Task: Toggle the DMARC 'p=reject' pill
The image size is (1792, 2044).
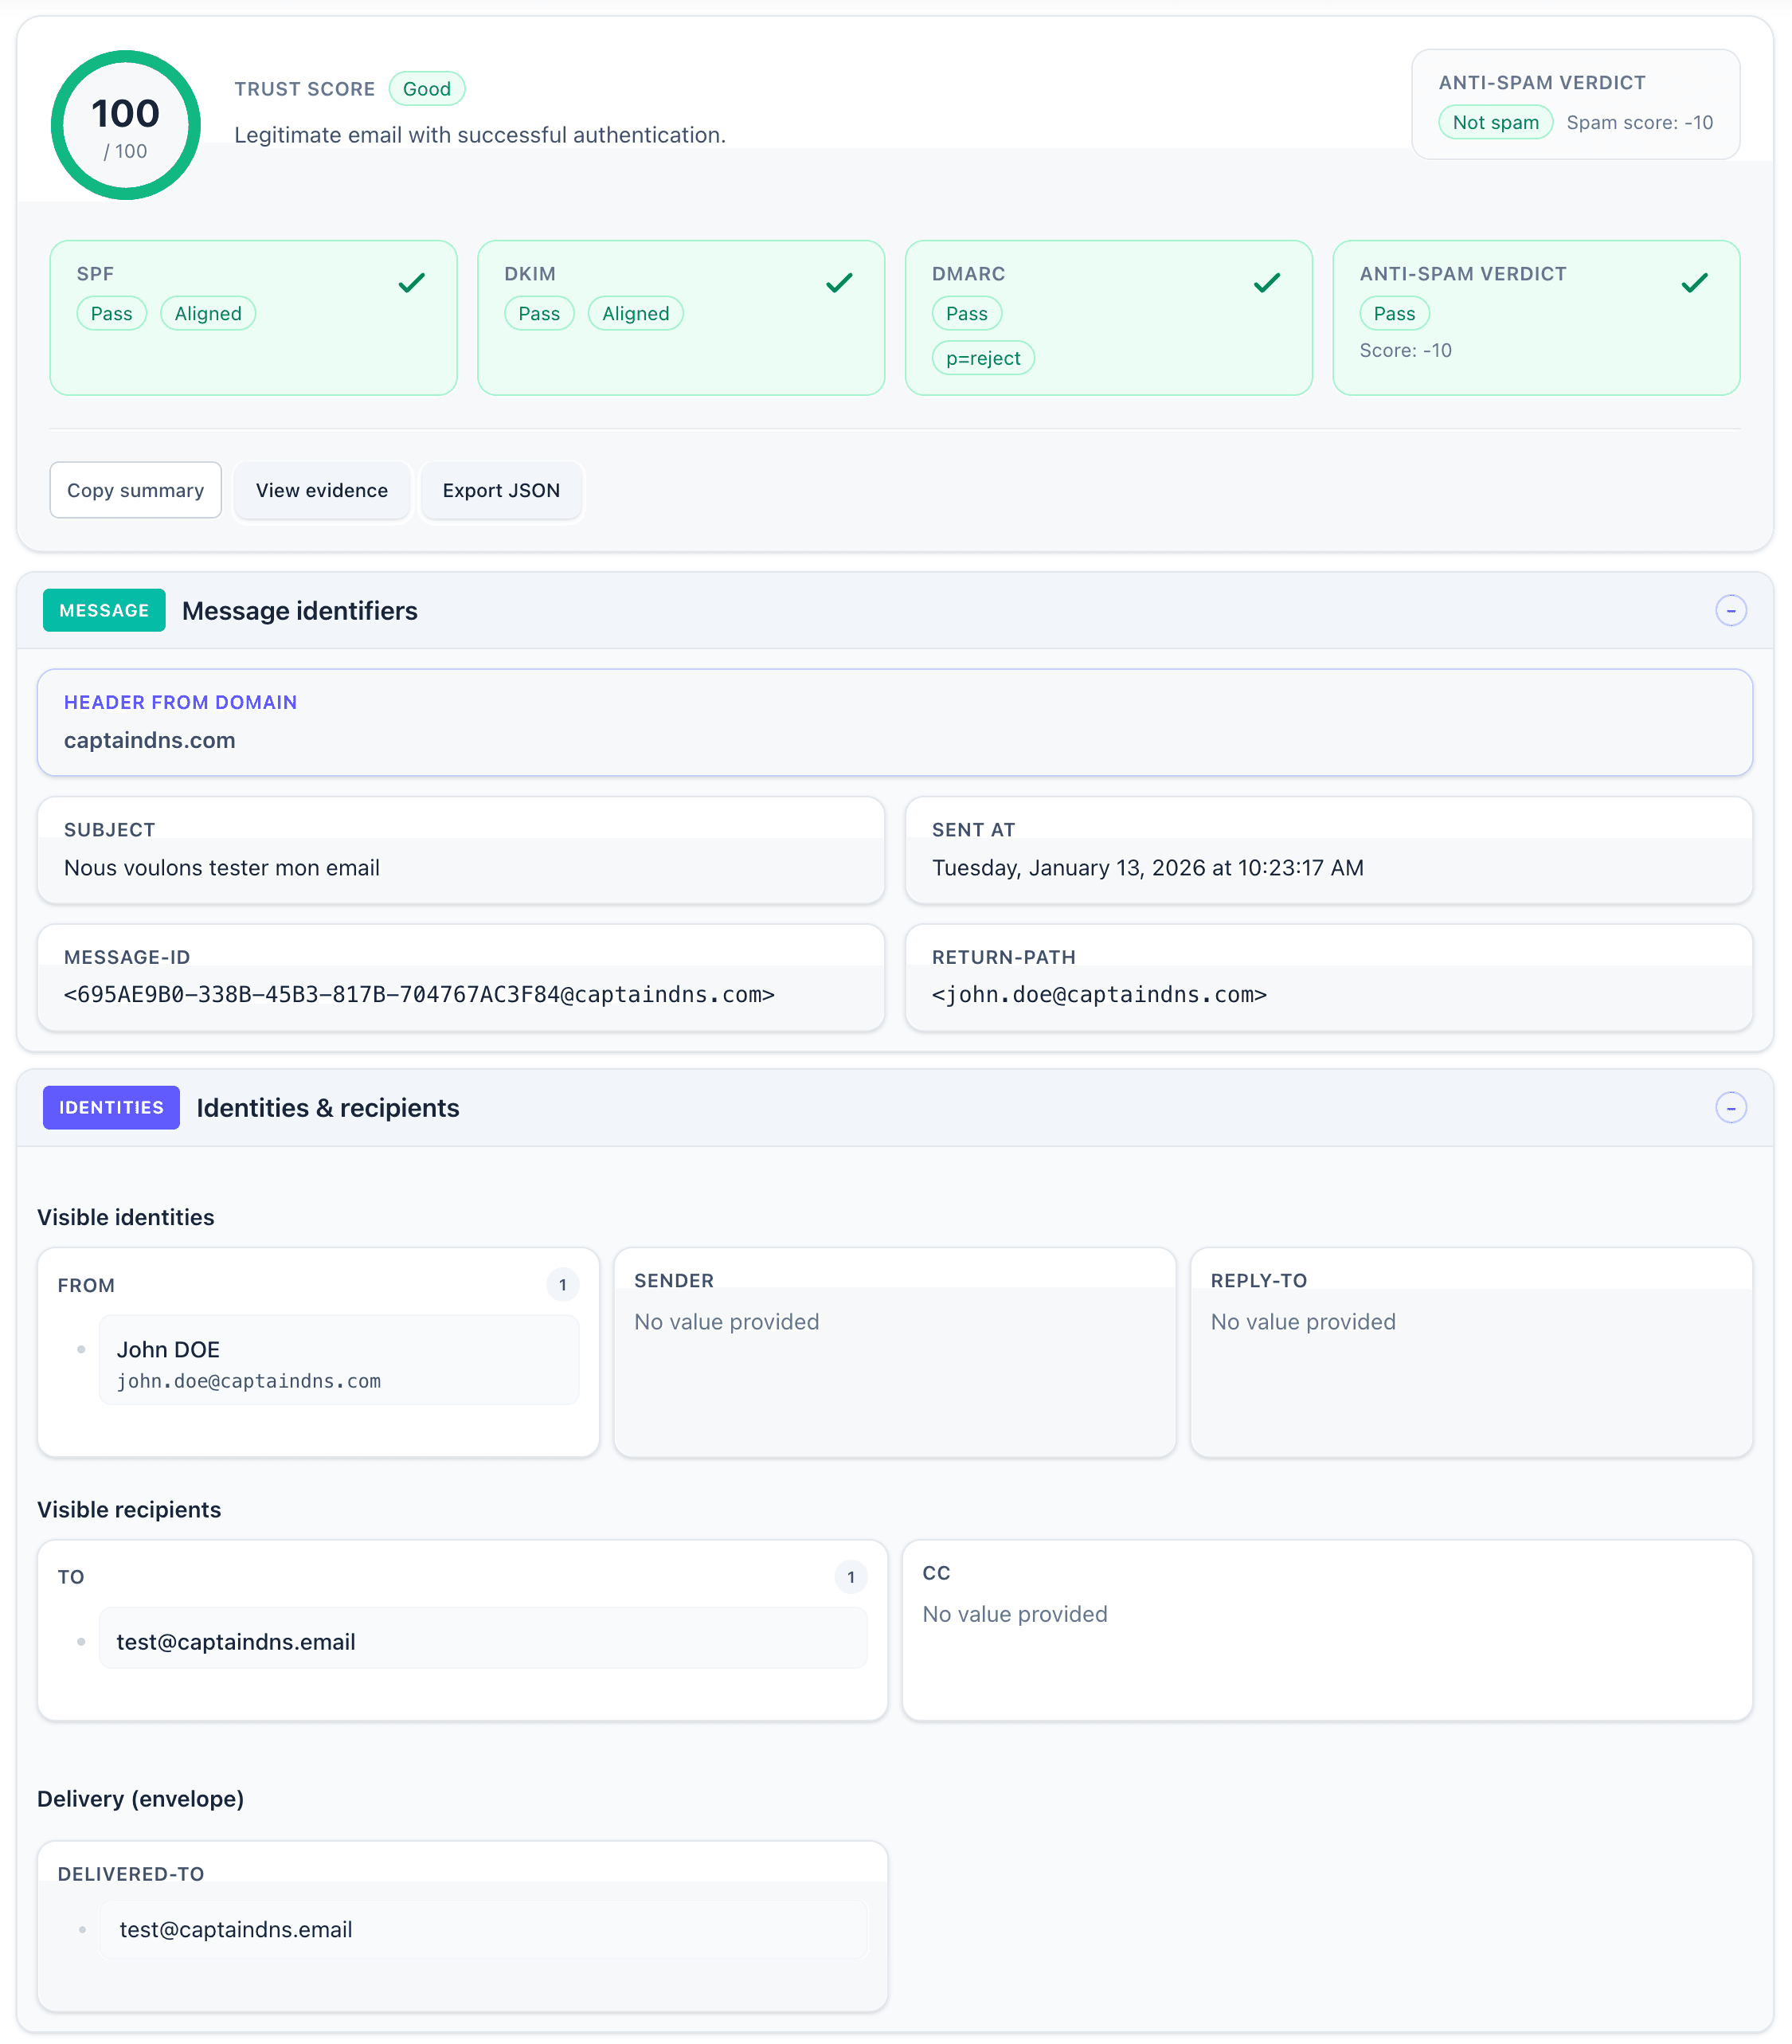Action: [x=983, y=357]
